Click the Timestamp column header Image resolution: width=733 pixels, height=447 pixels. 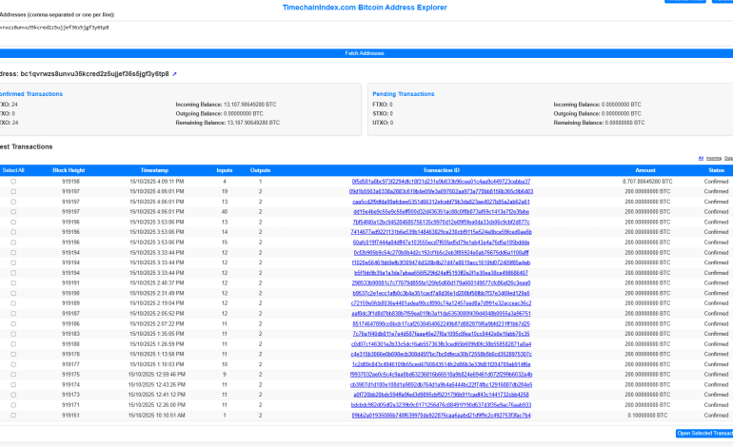click(x=154, y=170)
